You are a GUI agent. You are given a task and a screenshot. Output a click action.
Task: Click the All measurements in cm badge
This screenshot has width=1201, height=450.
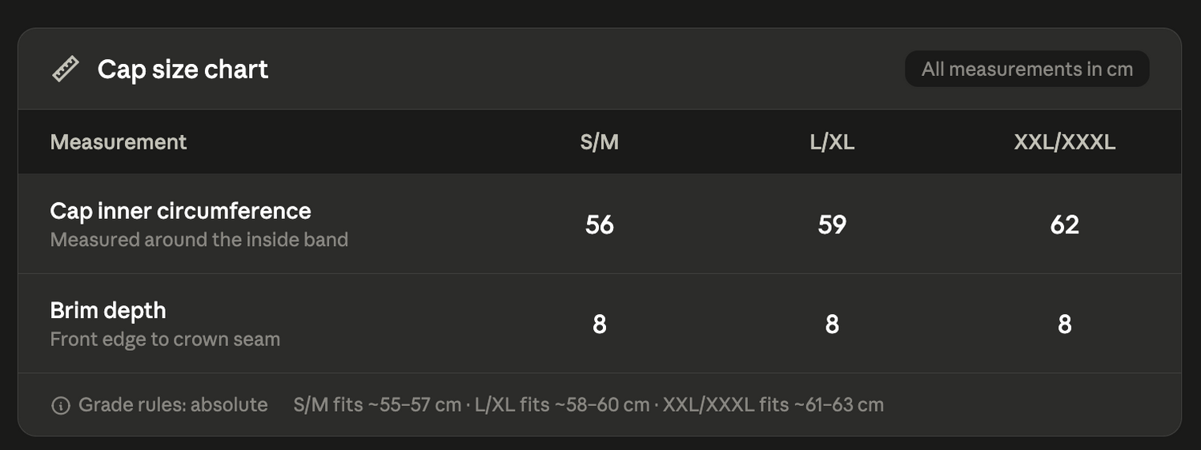[1027, 70]
